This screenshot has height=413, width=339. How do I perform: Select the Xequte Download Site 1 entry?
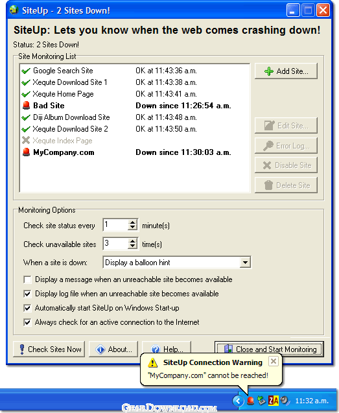[135, 82]
